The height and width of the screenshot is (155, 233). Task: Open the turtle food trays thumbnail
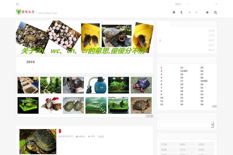(x=28, y=85)
